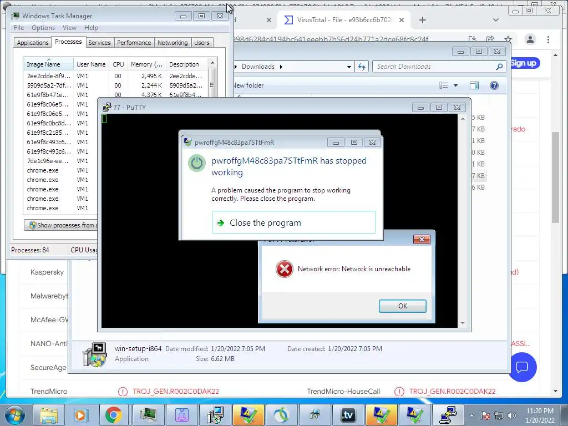
Task: Bookmark this page with star icon
Action: [508, 39]
